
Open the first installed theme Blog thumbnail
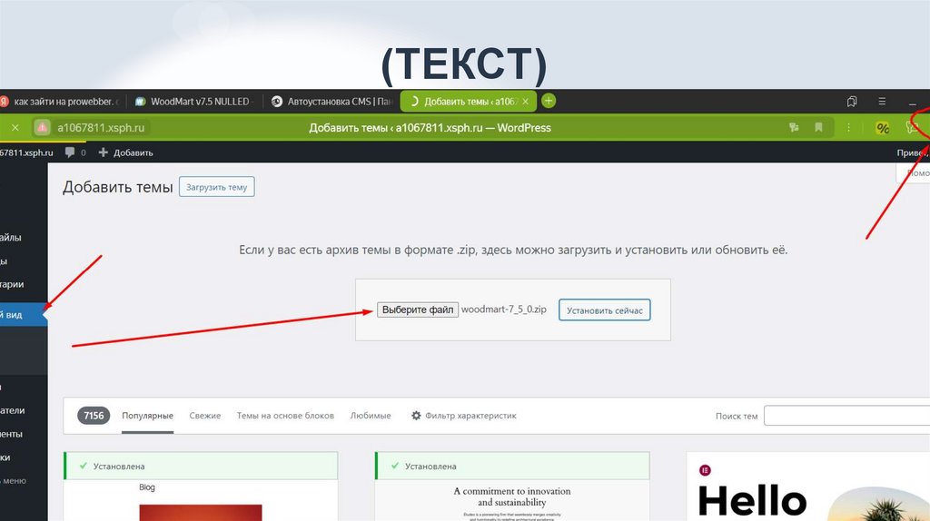tap(201, 501)
